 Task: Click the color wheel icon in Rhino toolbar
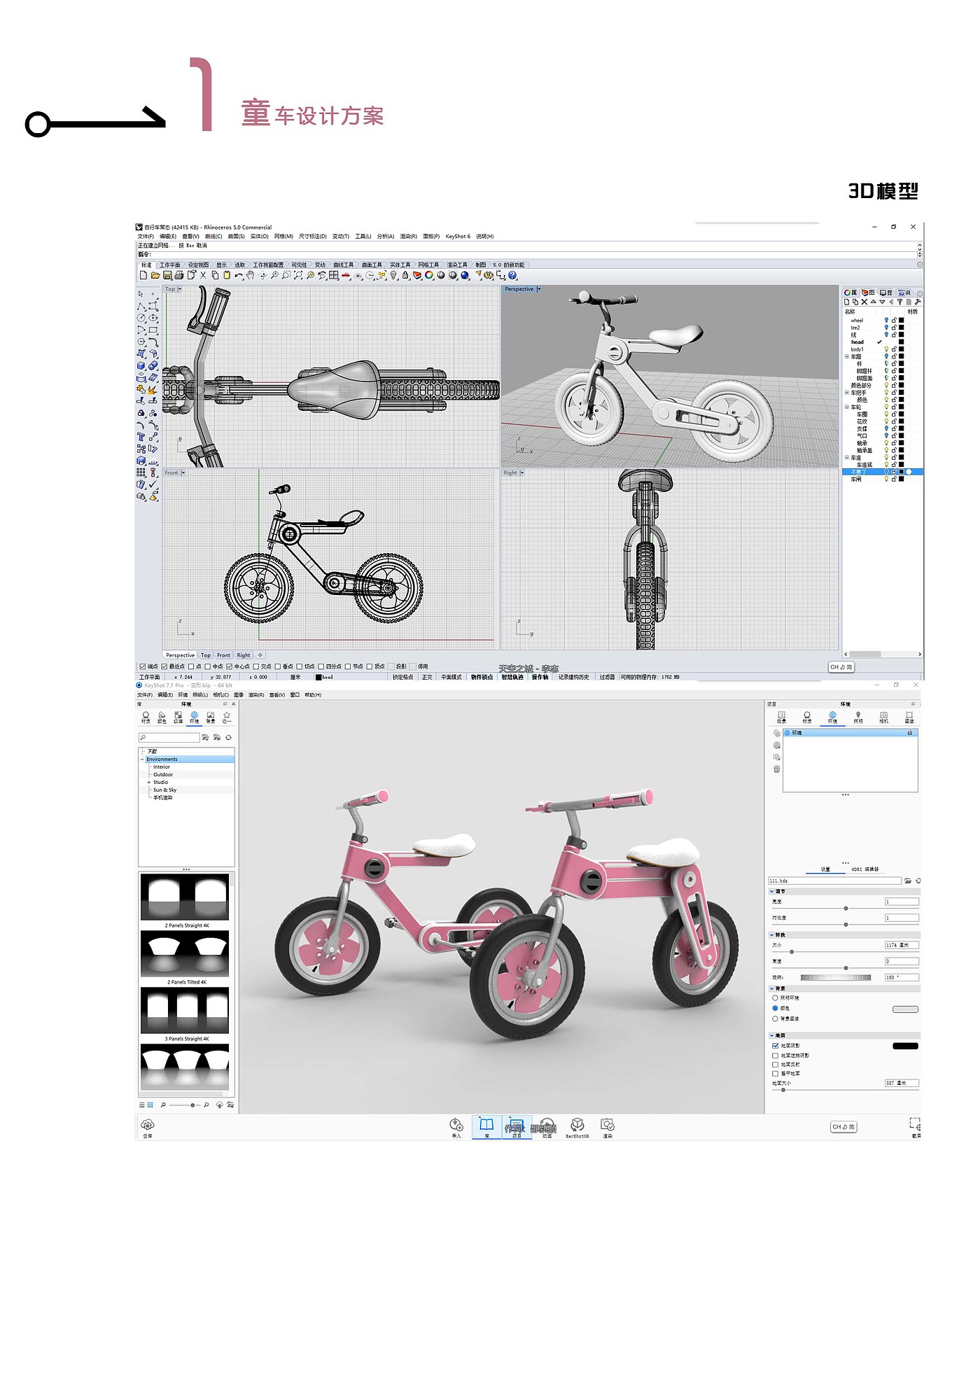[x=429, y=275]
